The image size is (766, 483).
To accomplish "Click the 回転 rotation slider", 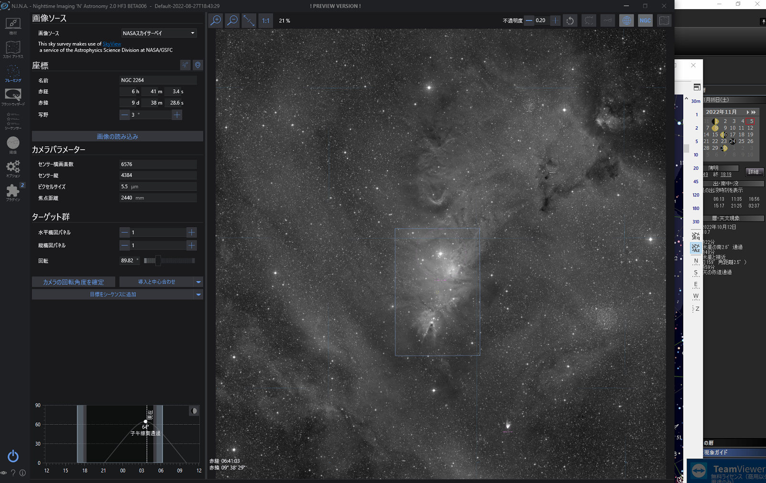I will click(169, 261).
